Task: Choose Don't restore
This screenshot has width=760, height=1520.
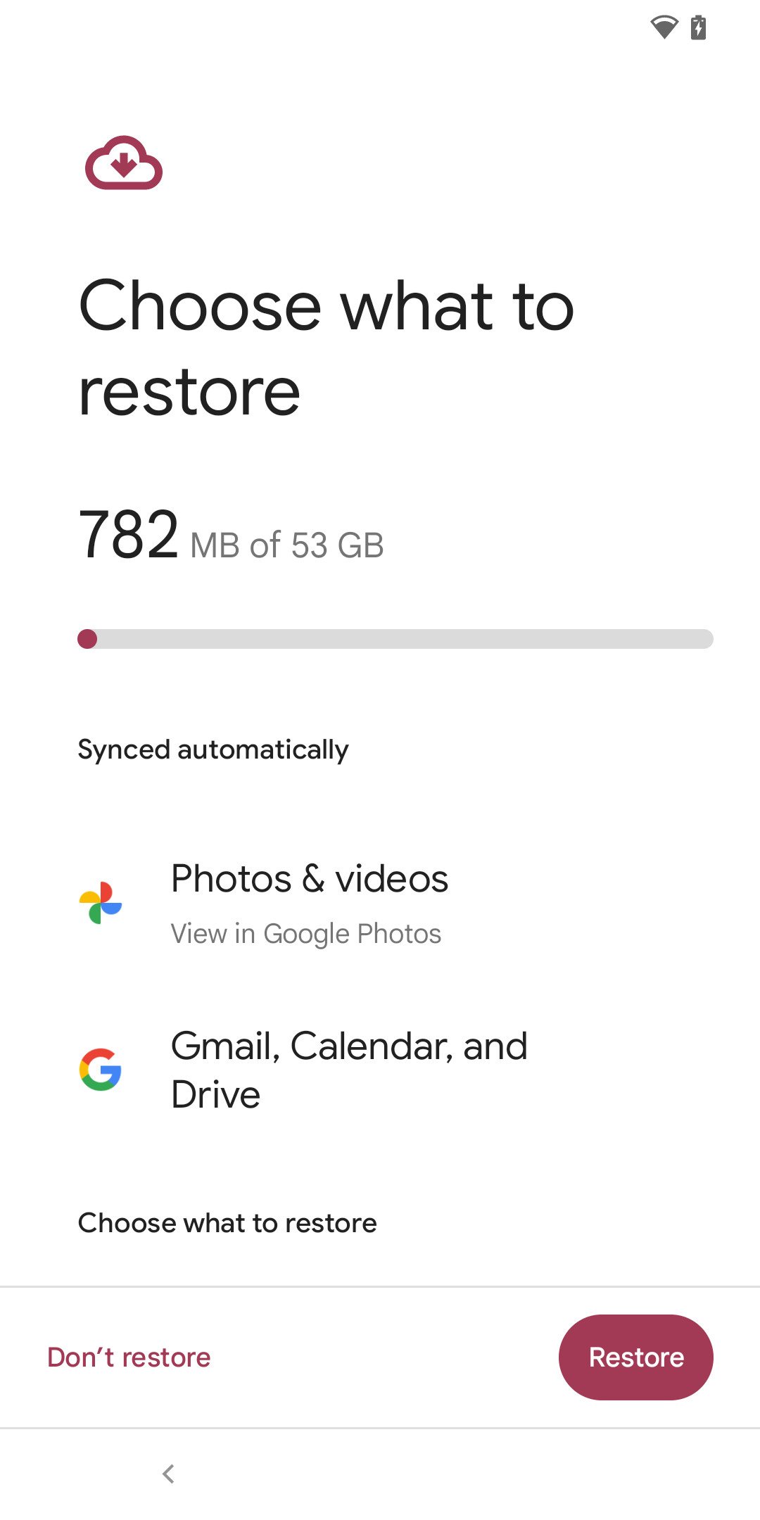Action: point(129,1357)
